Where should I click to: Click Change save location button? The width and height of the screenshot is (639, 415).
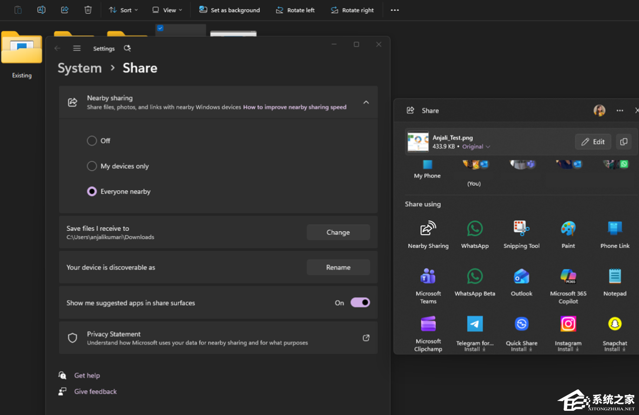tap(338, 232)
